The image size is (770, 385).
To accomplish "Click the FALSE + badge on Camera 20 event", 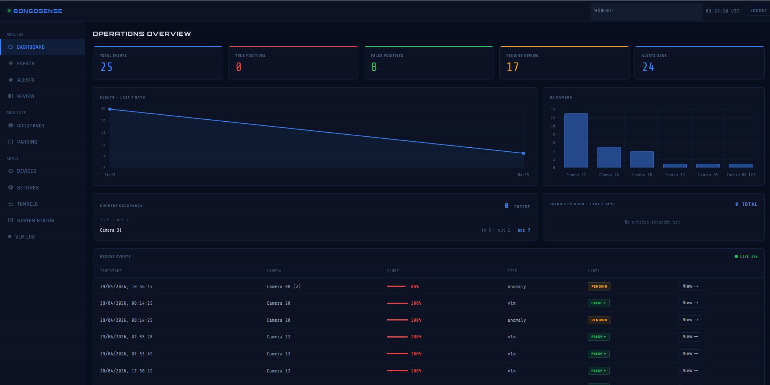I will click(598, 303).
